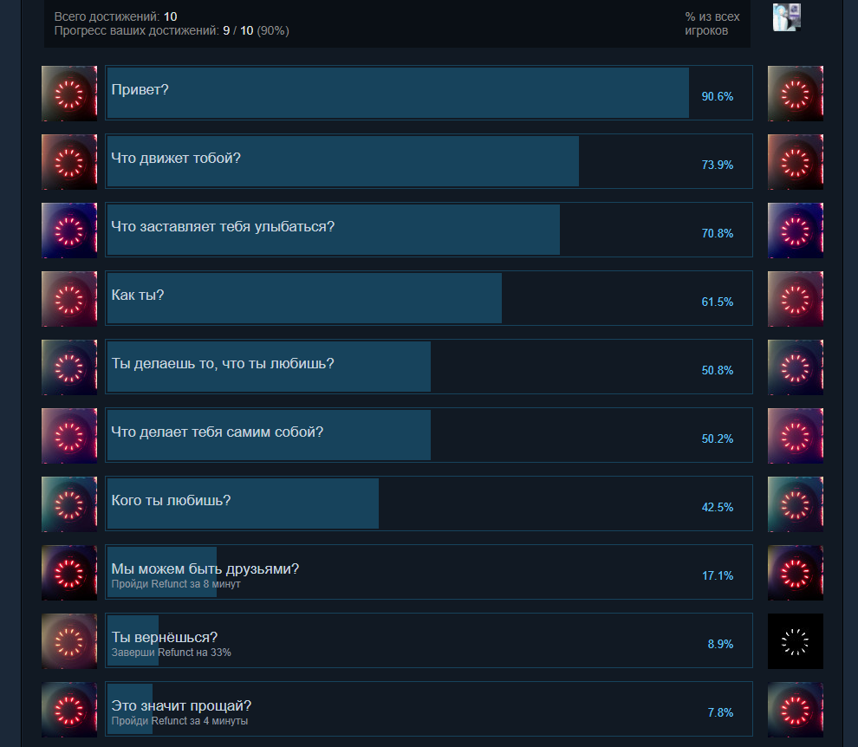This screenshot has width=858, height=747.
Task: Click the '% из всех игроков' column header
Action: coord(712,23)
